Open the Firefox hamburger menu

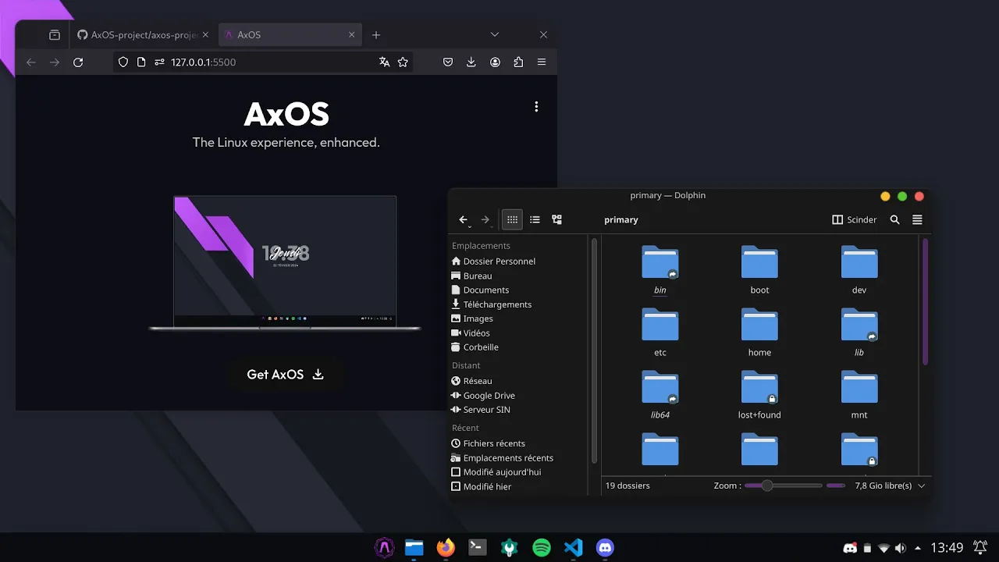[x=542, y=62]
